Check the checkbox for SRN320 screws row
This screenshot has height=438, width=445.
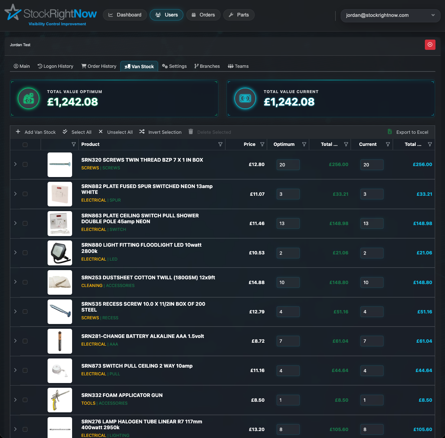[x=25, y=165]
